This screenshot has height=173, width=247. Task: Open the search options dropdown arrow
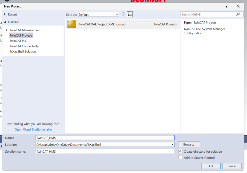(242, 14)
